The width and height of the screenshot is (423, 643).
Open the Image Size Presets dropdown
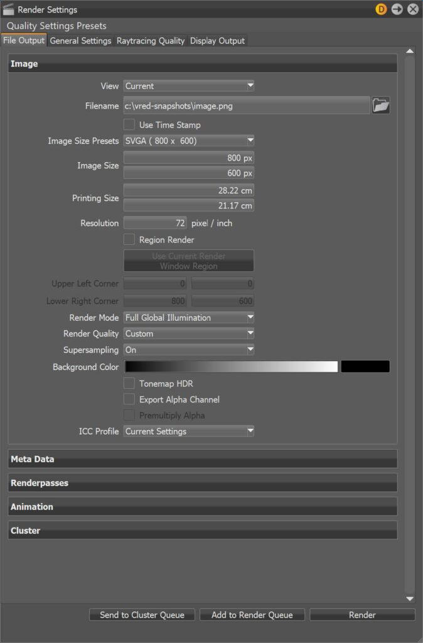pos(189,141)
